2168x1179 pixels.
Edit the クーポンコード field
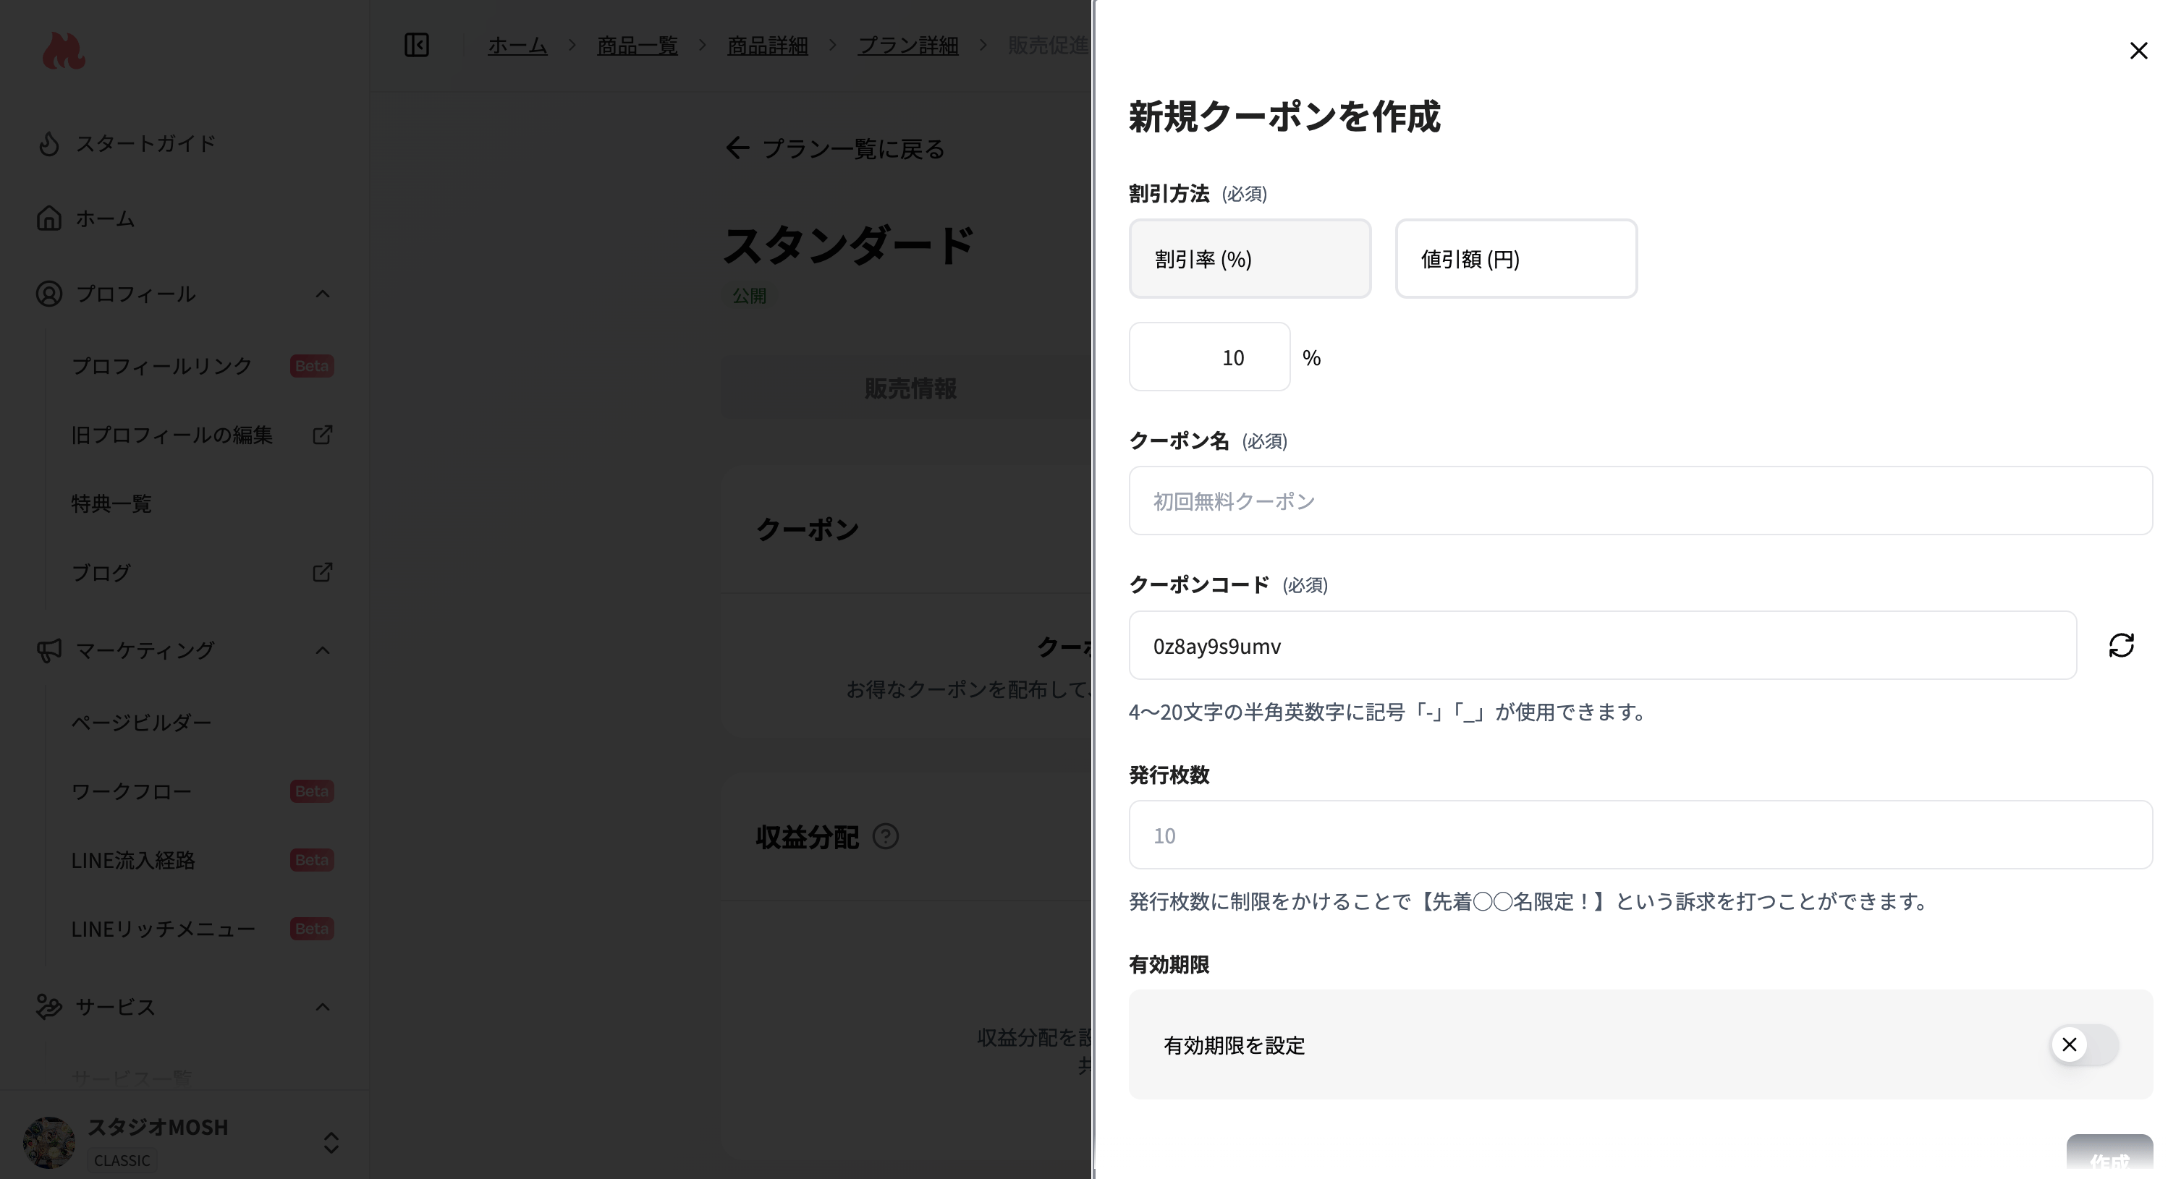[1602, 645]
